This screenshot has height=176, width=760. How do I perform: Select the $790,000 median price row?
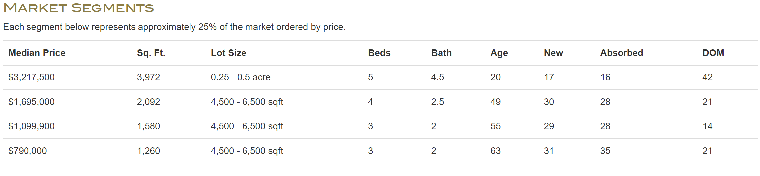click(x=27, y=151)
